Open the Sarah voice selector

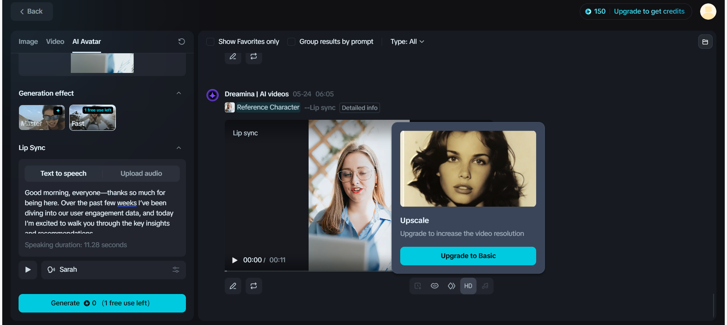(113, 270)
